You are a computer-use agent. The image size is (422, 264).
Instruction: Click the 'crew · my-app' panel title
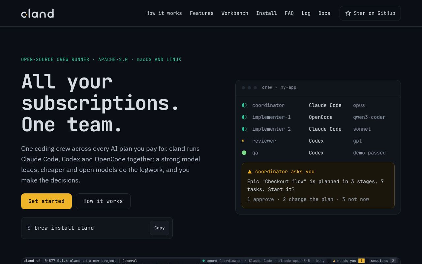pos(279,87)
